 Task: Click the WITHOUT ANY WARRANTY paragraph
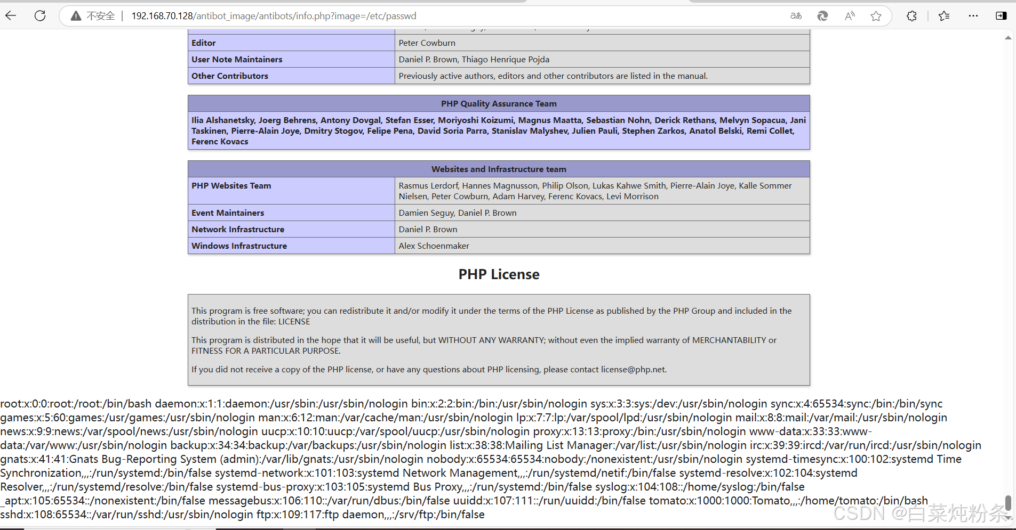tap(484, 346)
